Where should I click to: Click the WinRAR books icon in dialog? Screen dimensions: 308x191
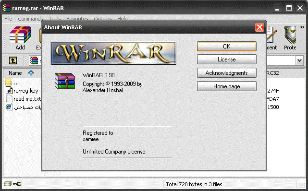pos(65,81)
